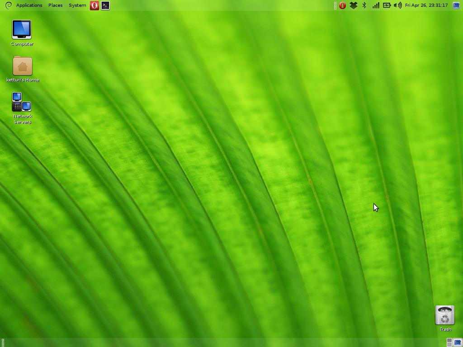Open the Bluetooth tray icon
Screen dimensions: 463x347
click(364, 5)
